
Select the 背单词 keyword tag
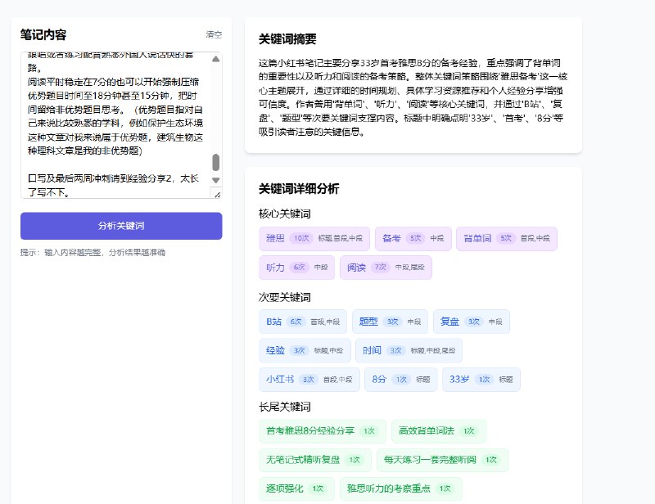[x=507, y=238]
